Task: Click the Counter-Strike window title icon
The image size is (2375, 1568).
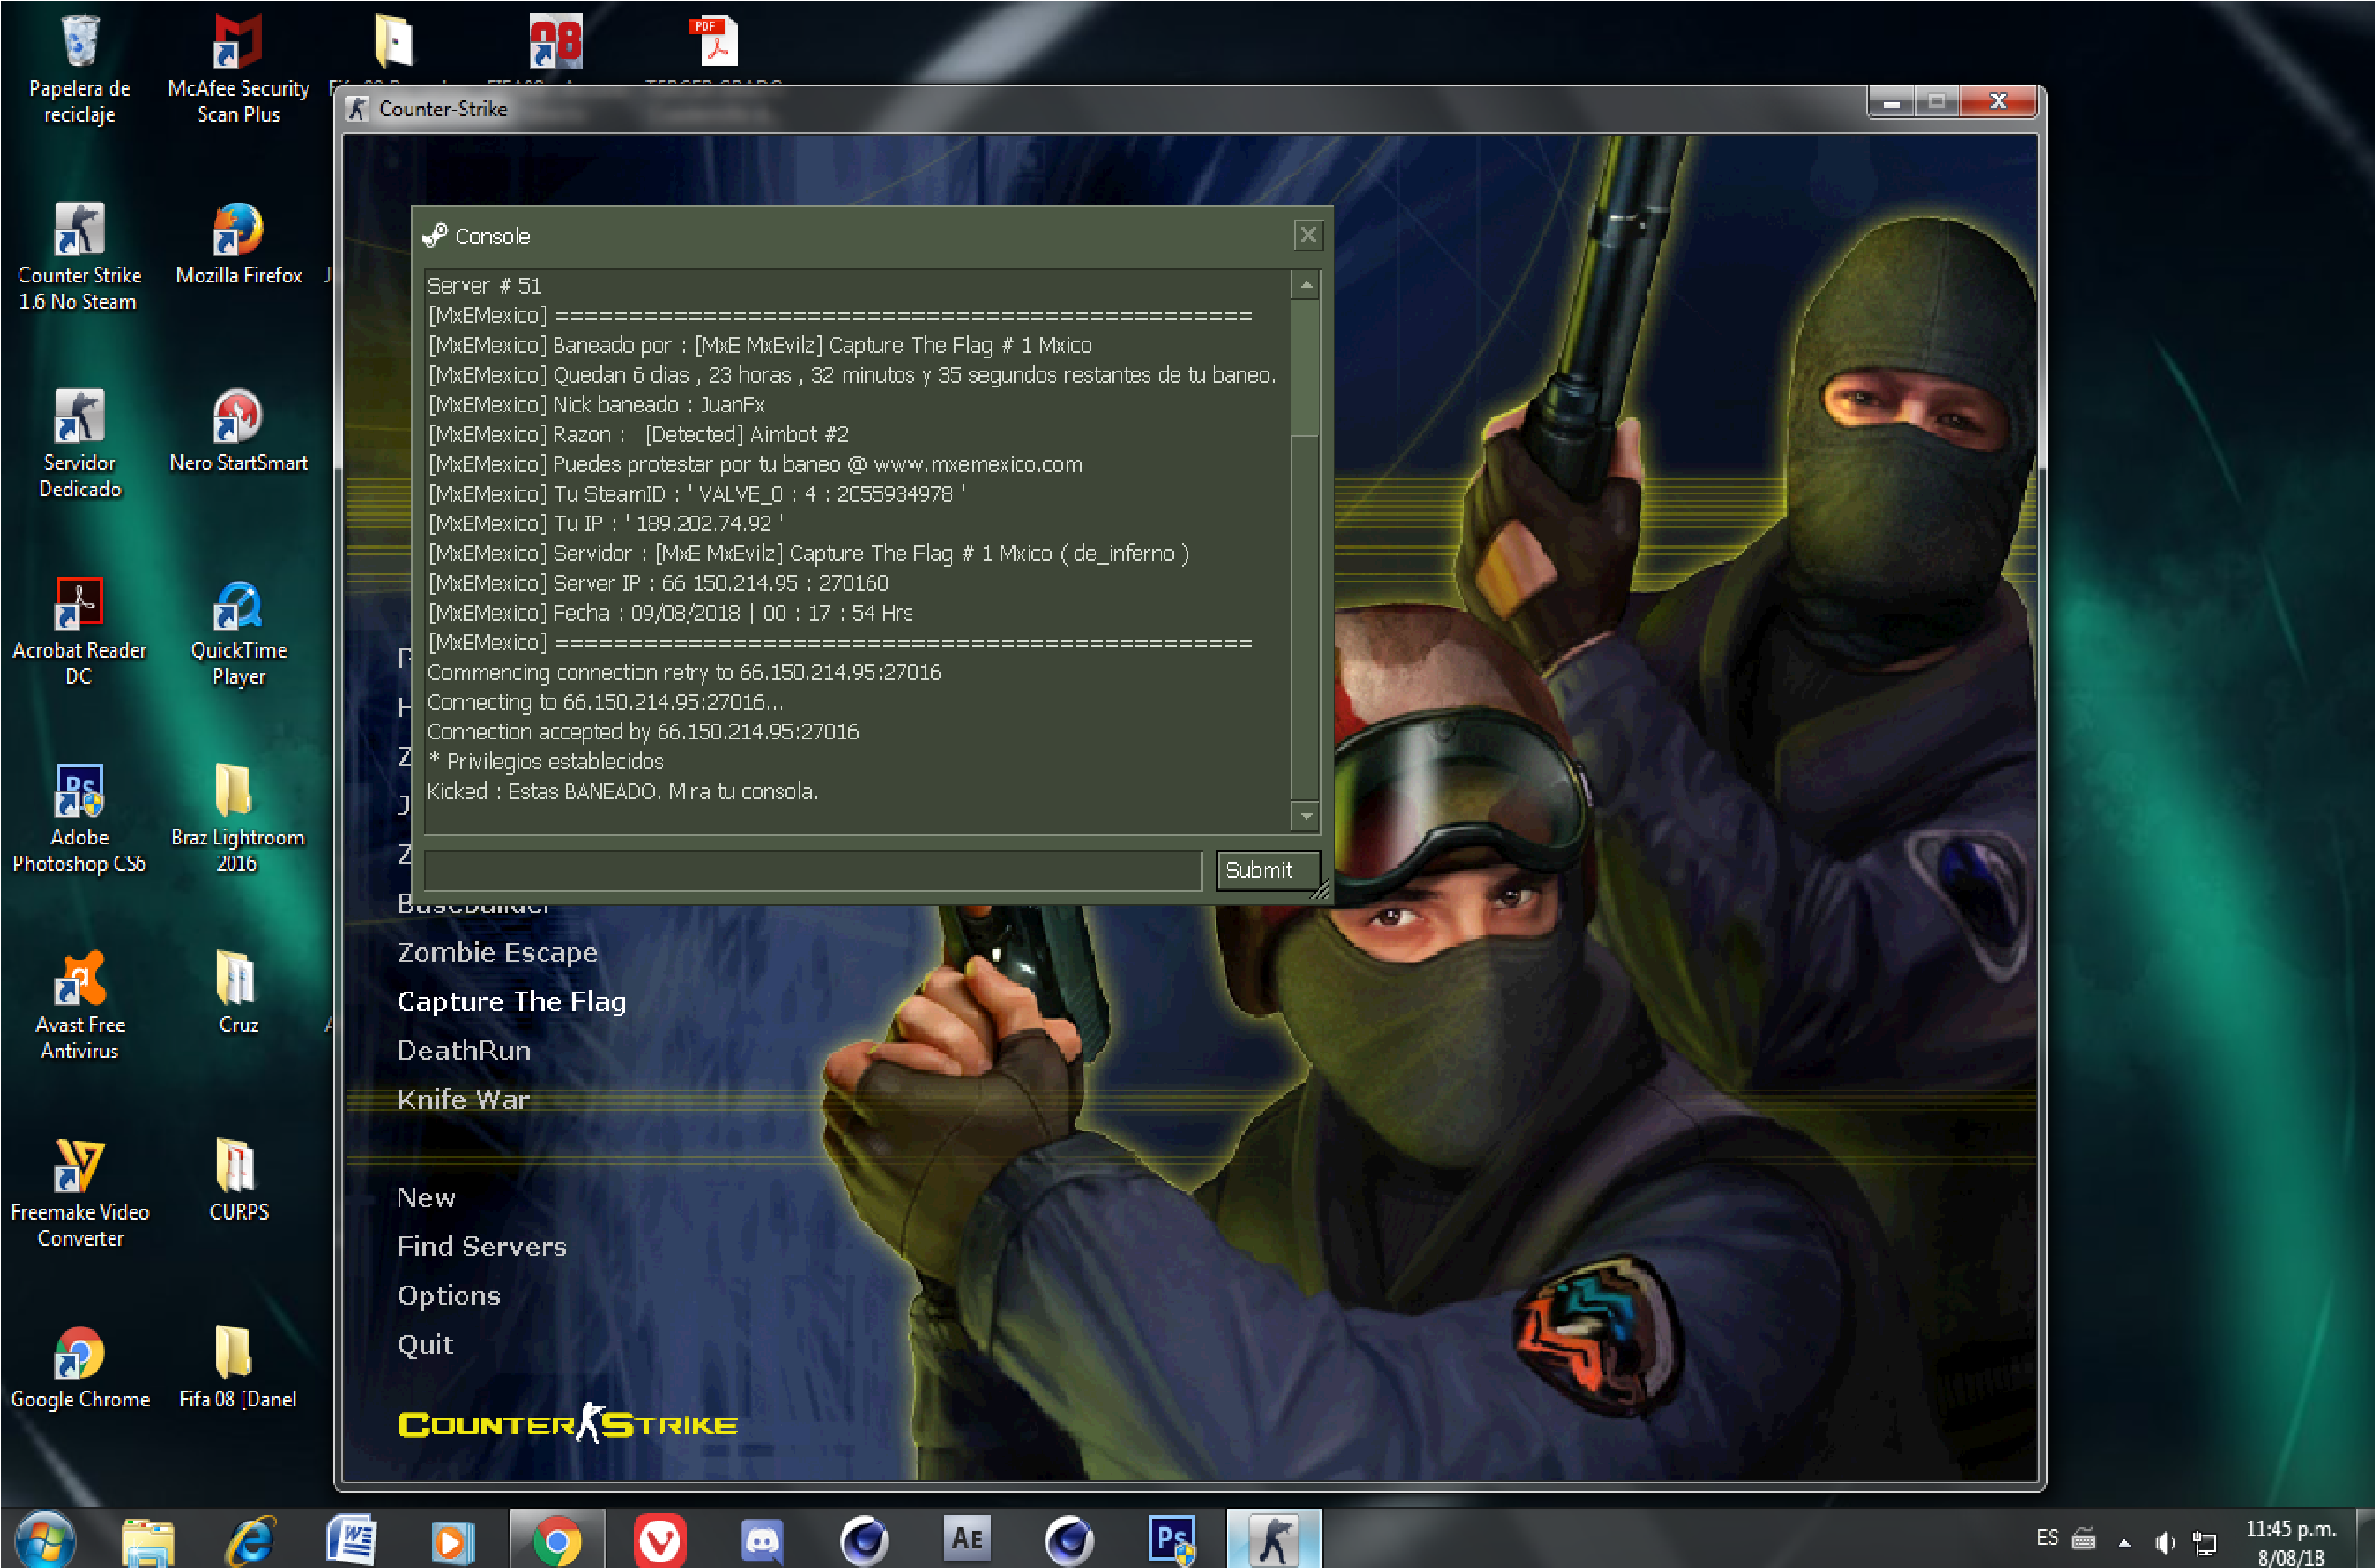Action: [357, 108]
